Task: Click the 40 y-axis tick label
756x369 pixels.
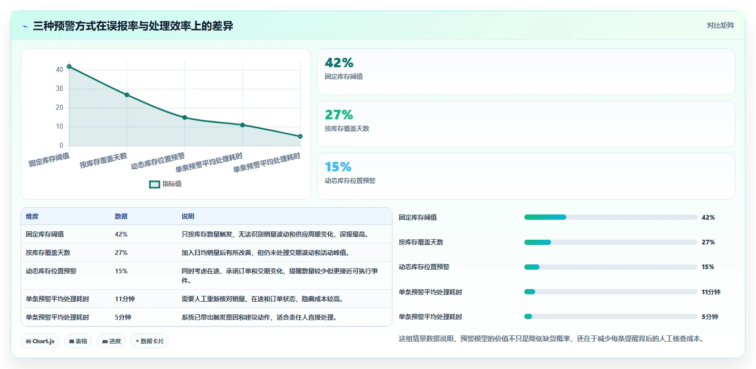Action: (60, 69)
